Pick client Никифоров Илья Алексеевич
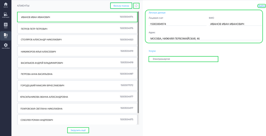The height and width of the screenshot is (136, 266). click(77, 51)
